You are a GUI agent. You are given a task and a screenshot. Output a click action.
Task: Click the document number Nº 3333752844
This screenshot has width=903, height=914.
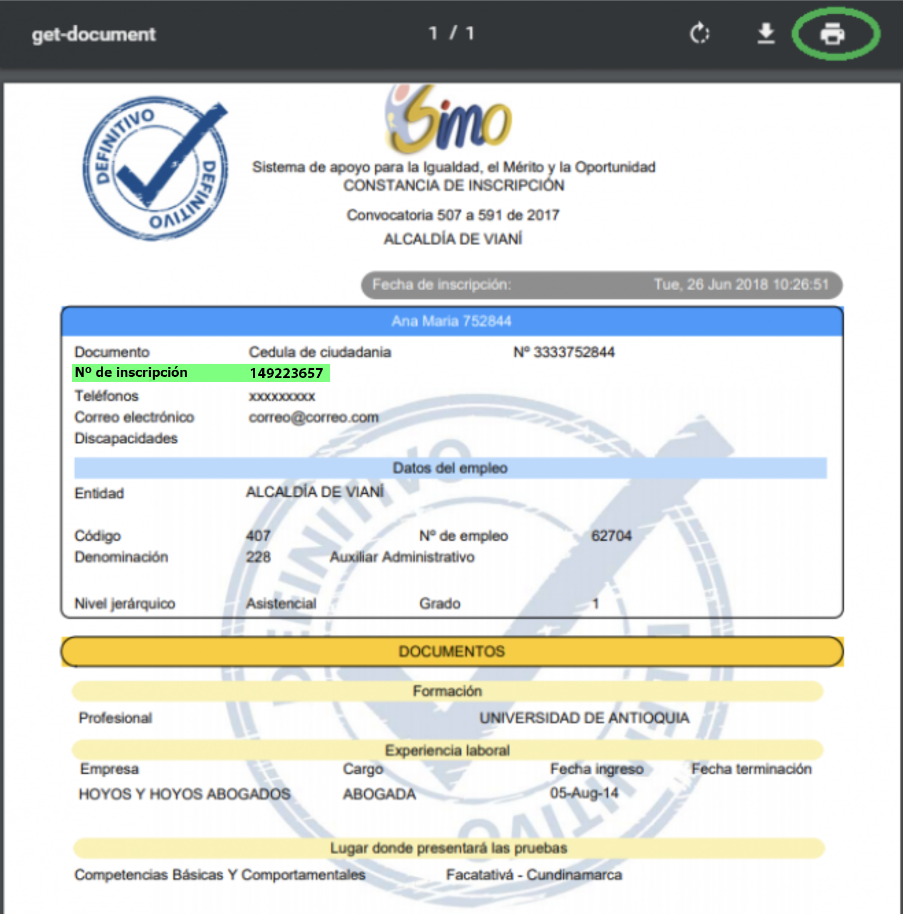pos(564,352)
